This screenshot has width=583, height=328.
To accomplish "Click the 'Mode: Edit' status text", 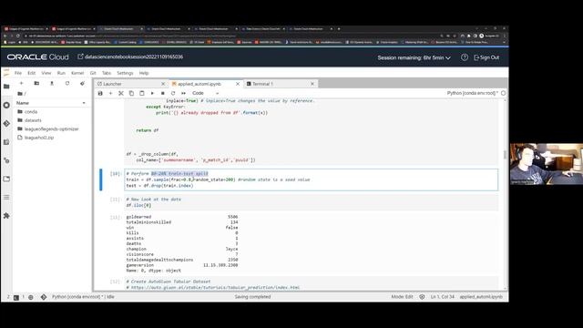I will [x=402, y=297].
